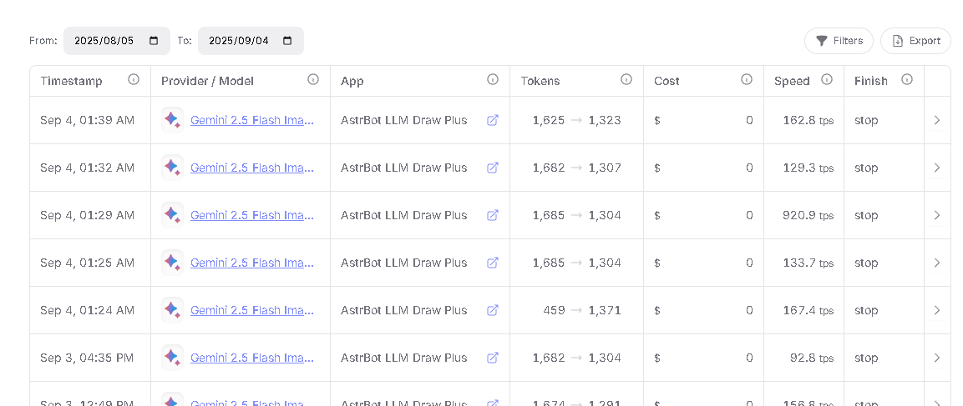Open Gemini model link in 01:39 AM row
The width and height of the screenshot is (963, 406).
[251, 120]
